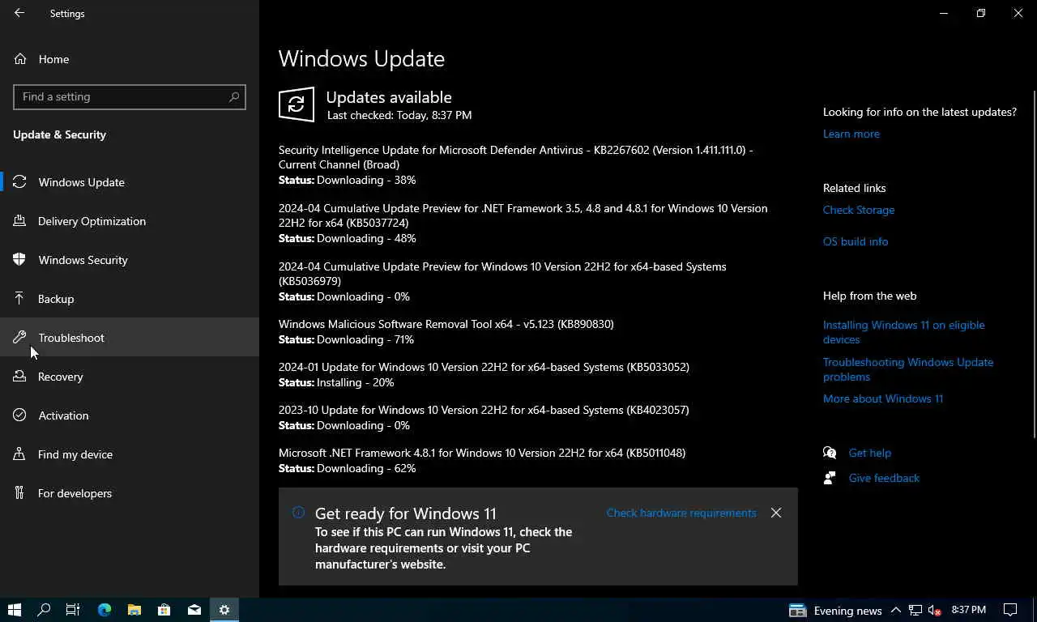Click the Give feedback person icon
Image resolution: width=1037 pixels, height=622 pixels.
click(x=830, y=478)
